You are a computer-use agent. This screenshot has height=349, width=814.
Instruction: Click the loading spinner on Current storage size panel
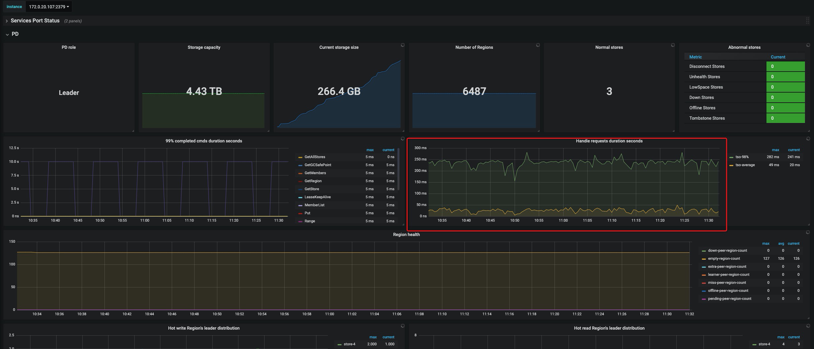pos(402,45)
